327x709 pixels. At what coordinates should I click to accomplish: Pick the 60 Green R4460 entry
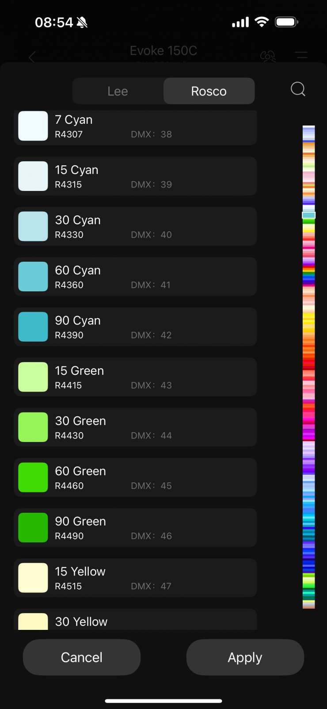pyautogui.click(x=135, y=477)
